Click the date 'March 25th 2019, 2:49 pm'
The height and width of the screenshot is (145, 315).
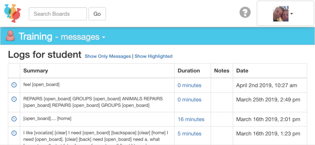[x=268, y=100]
